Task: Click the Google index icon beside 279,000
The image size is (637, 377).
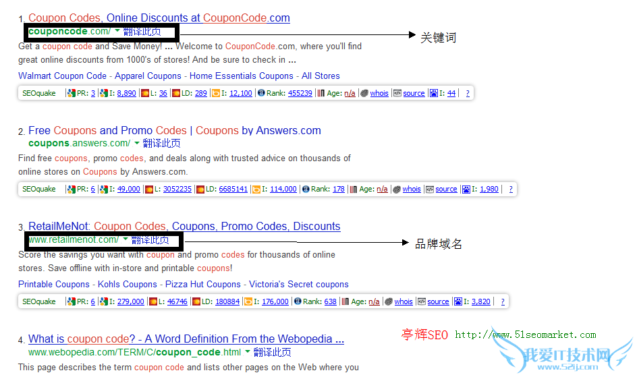Action: tap(104, 301)
